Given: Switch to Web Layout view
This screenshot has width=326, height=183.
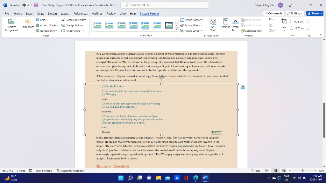Looking at the screenshot, I should pyautogui.click(x=284, y=171).
